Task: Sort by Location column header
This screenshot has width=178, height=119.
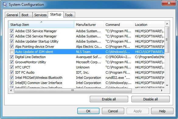Action: click(x=149, y=24)
